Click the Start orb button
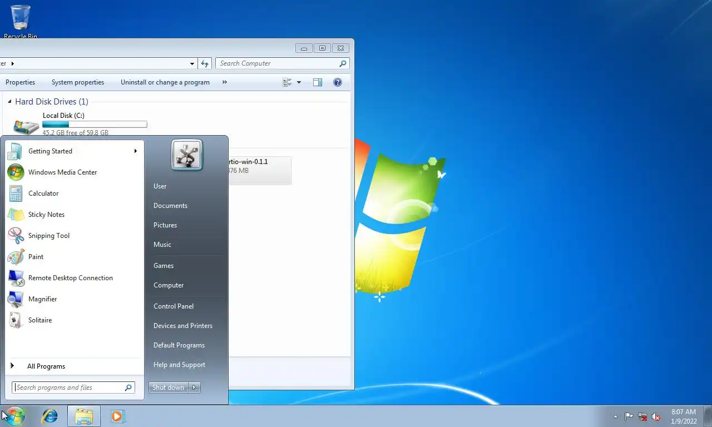 pyautogui.click(x=14, y=416)
